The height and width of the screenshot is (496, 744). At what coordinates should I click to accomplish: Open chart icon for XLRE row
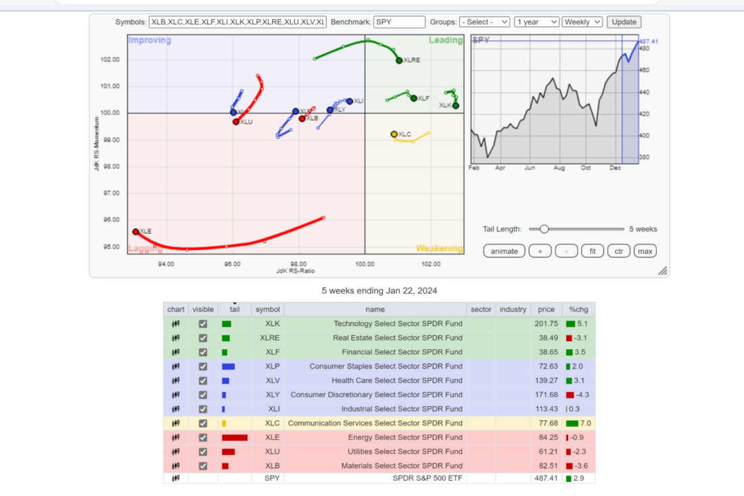tap(176, 338)
